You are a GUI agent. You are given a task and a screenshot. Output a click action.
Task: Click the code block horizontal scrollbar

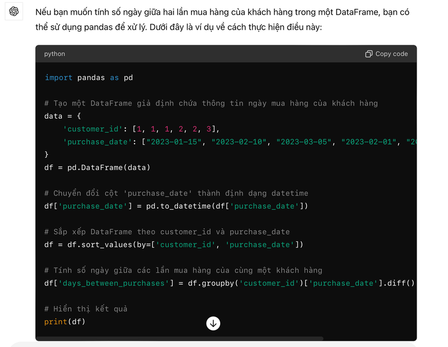point(179,339)
